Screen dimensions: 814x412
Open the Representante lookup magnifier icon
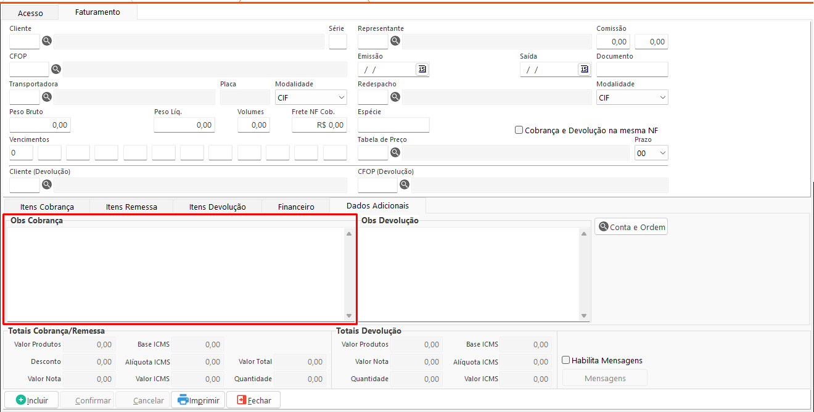click(395, 41)
